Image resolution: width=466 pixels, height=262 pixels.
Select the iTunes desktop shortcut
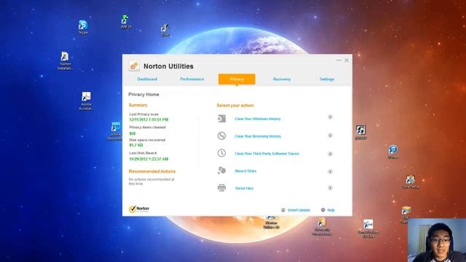tap(392, 151)
